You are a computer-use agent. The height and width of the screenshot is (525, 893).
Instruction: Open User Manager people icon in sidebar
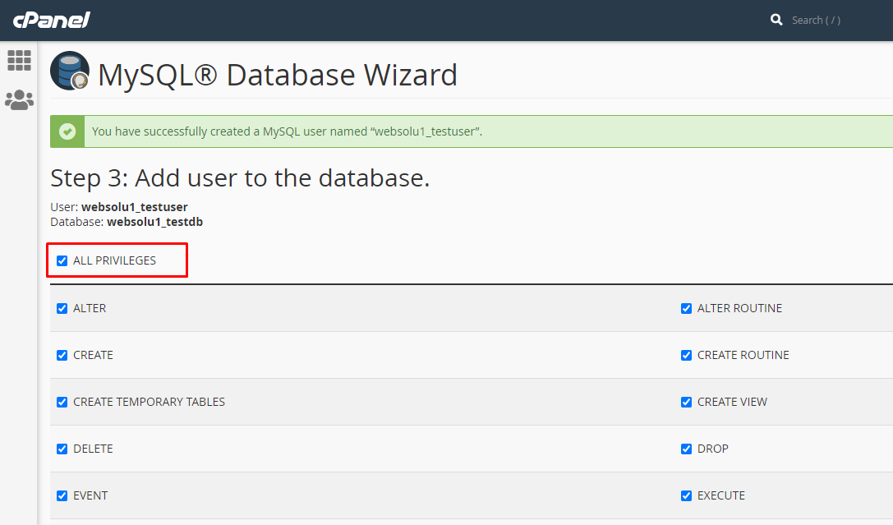tap(19, 99)
